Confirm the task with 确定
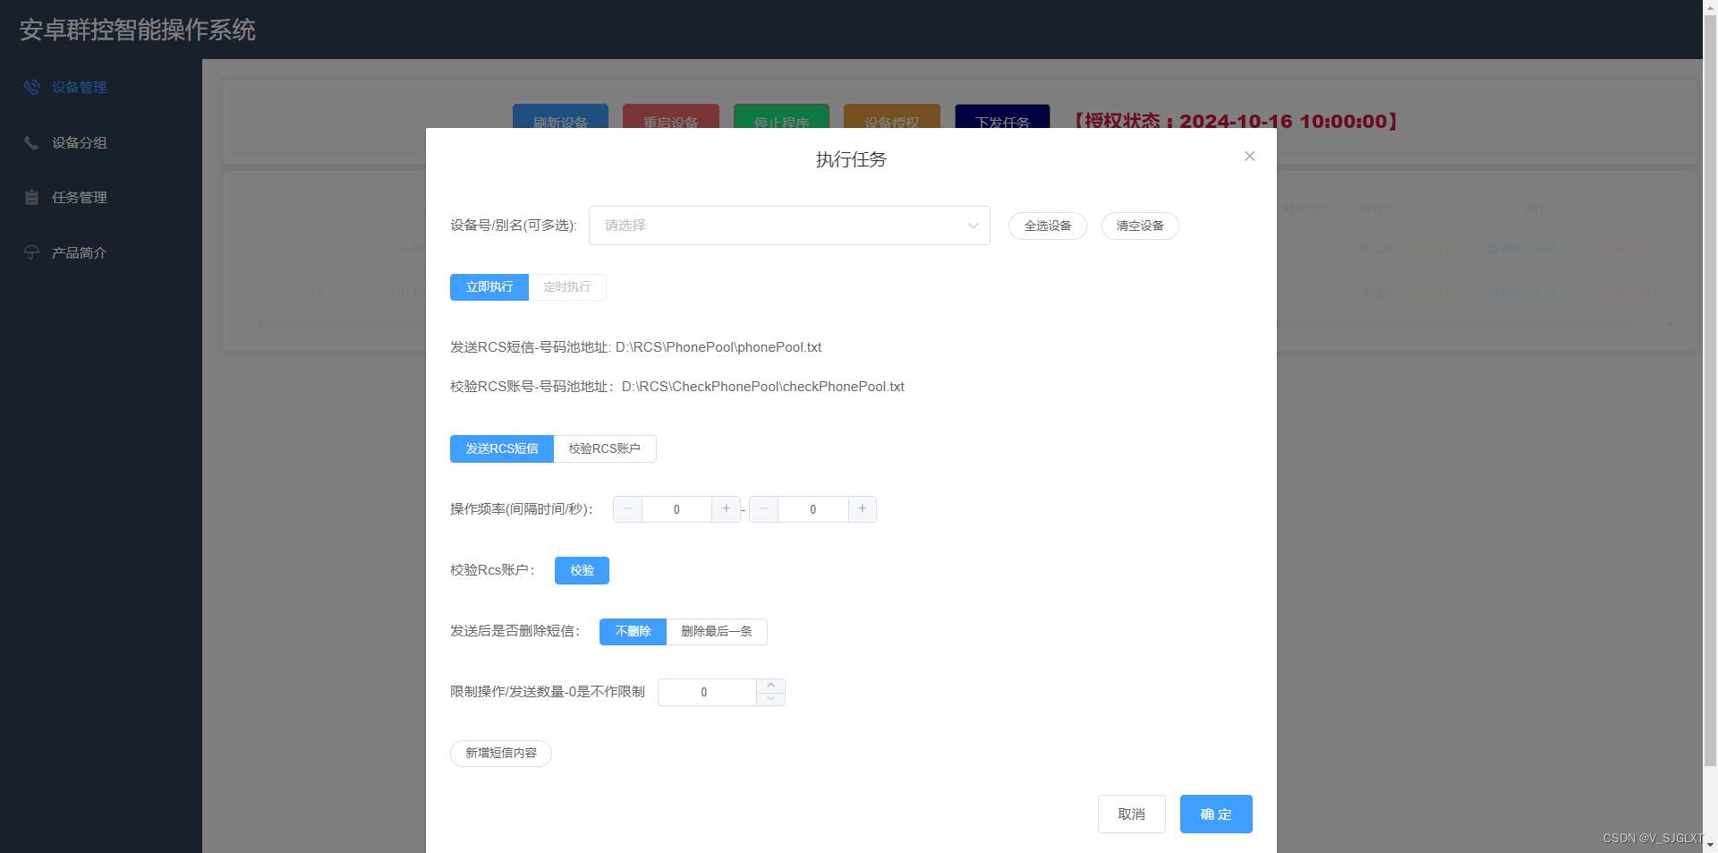The image size is (1718, 853). tap(1216, 814)
